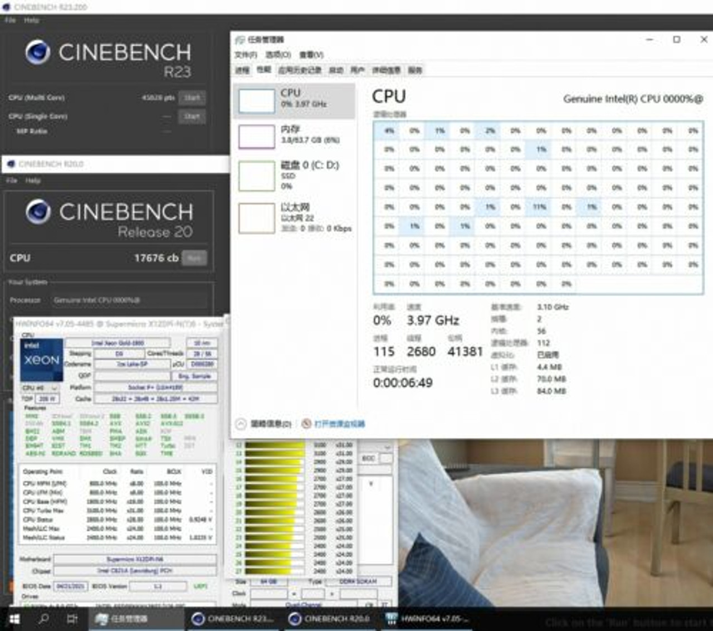Click the Motherboard field showing Supermicro X12DPi-N6
713x631 pixels.
click(x=135, y=559)
